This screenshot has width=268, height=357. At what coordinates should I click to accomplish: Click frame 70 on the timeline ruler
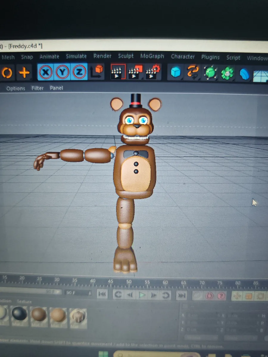202,283
